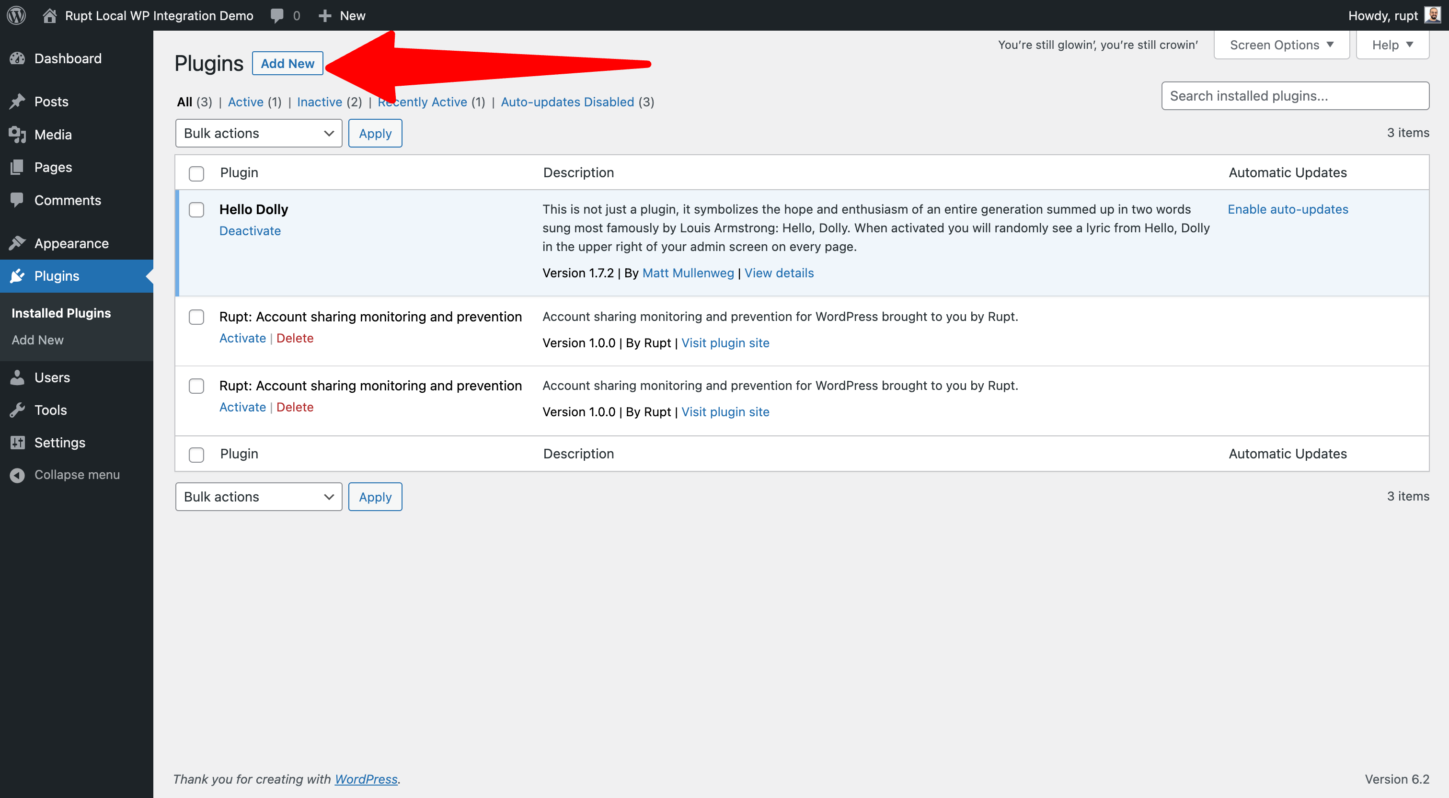Click the WordPress logo icon
Screen dimensions: 1449x798
coord(16,15)
